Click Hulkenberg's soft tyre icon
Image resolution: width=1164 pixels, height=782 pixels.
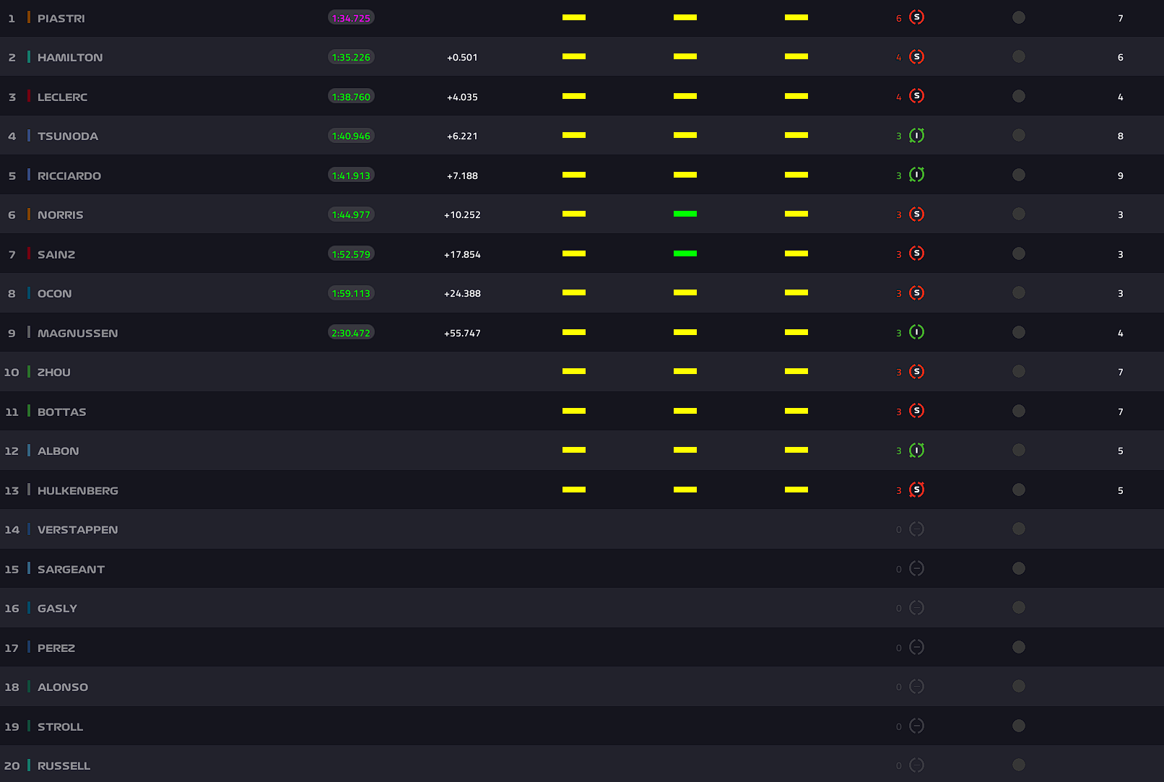click(x=916, y=490)
